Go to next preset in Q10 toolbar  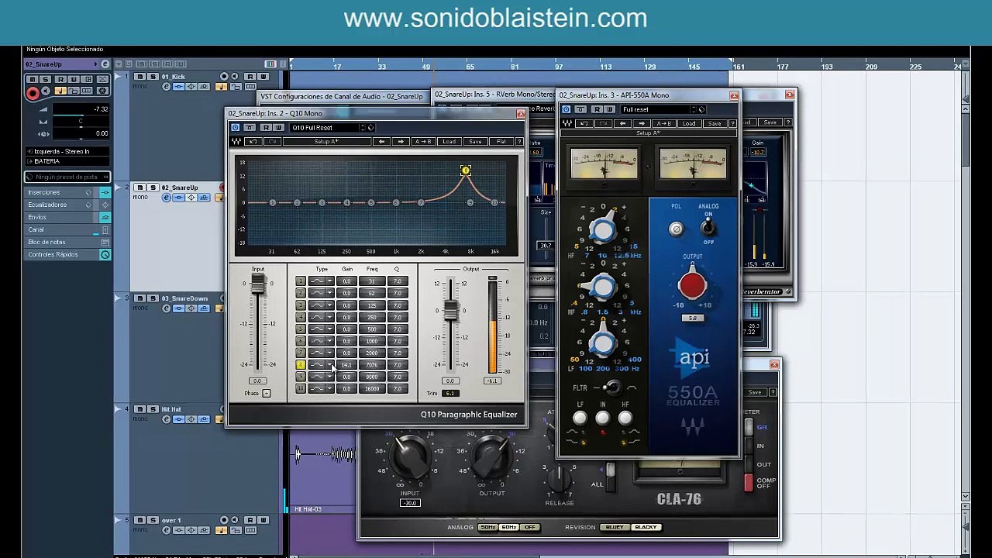tap(400, 142)
